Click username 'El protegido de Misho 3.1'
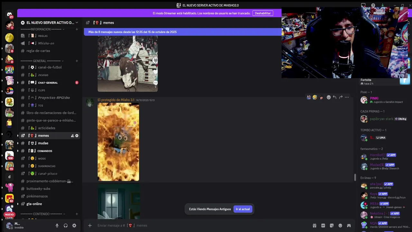This screenshot has height=232, width=412. 116,100
